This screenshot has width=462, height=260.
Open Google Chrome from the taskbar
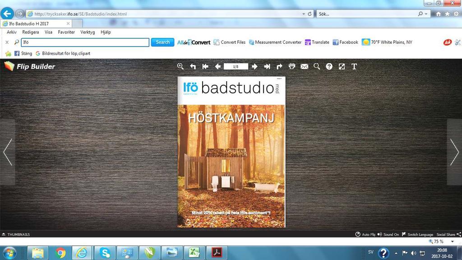point(60,253)
